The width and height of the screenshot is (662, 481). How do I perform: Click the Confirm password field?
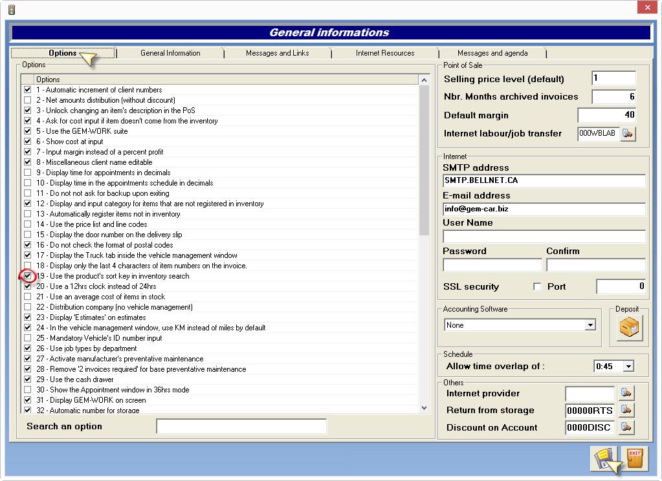[596, 265]
